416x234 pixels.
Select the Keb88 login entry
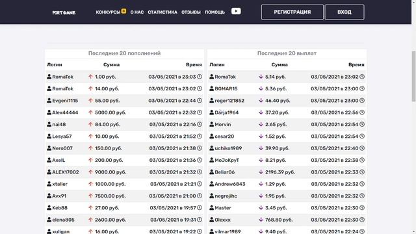pyautogui.click(x=60, y=208)
